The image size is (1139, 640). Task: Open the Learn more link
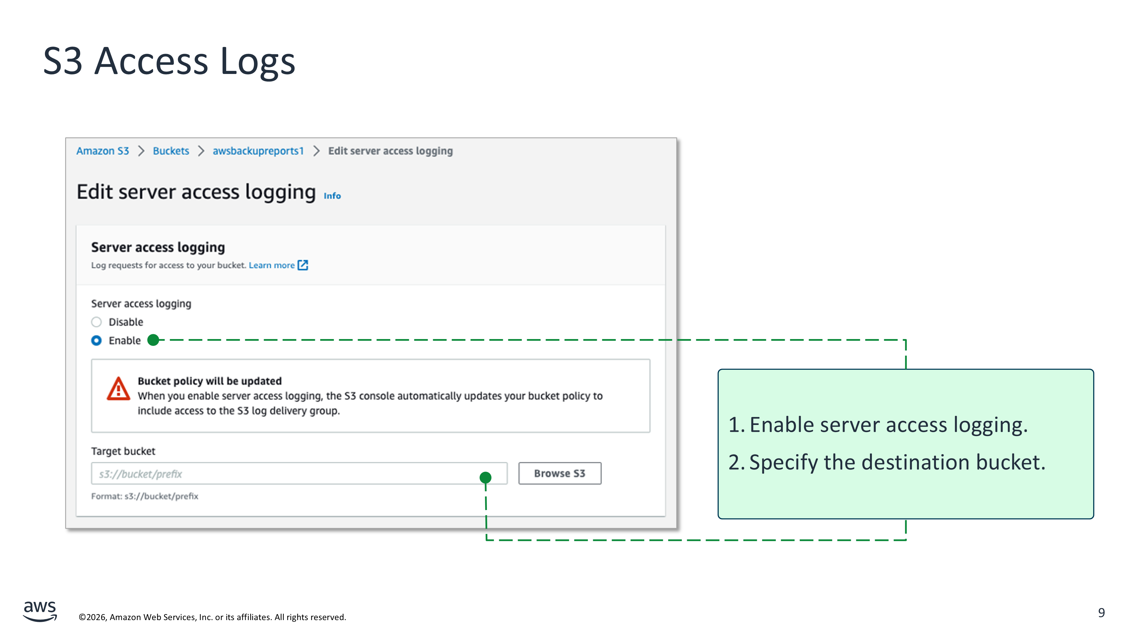pyautogui.click(x=271, y=265)
